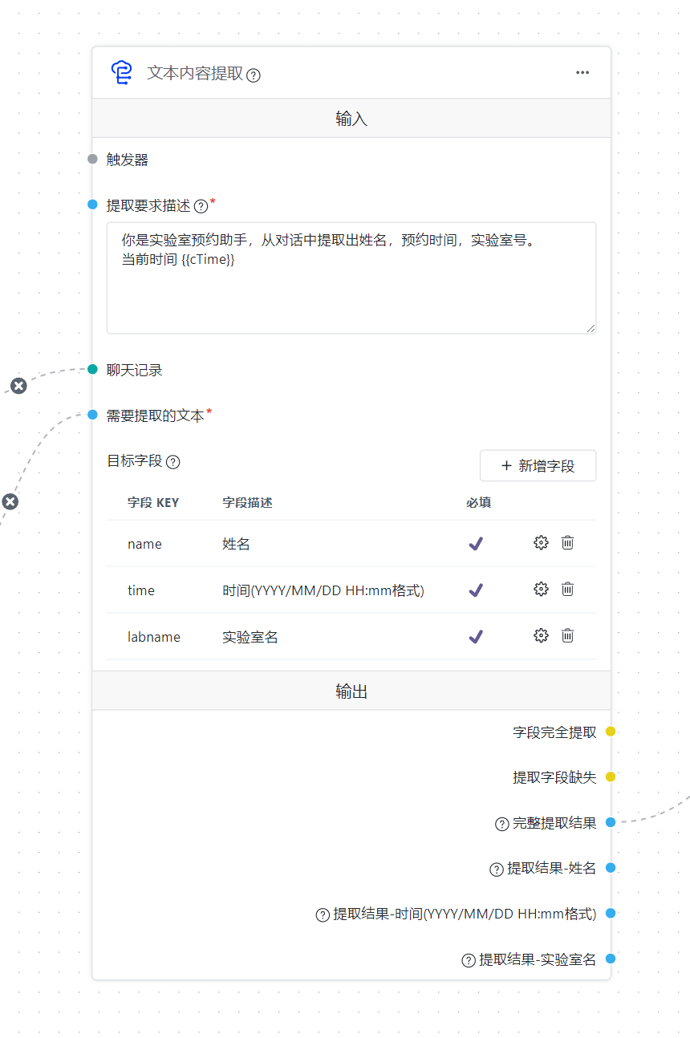Click the 新增字段 button
Screen dimensions: 690x1038
point(538,465)
